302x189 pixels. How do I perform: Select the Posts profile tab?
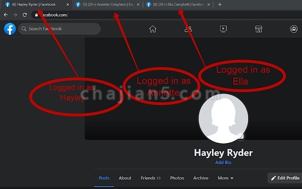[104, 178]
